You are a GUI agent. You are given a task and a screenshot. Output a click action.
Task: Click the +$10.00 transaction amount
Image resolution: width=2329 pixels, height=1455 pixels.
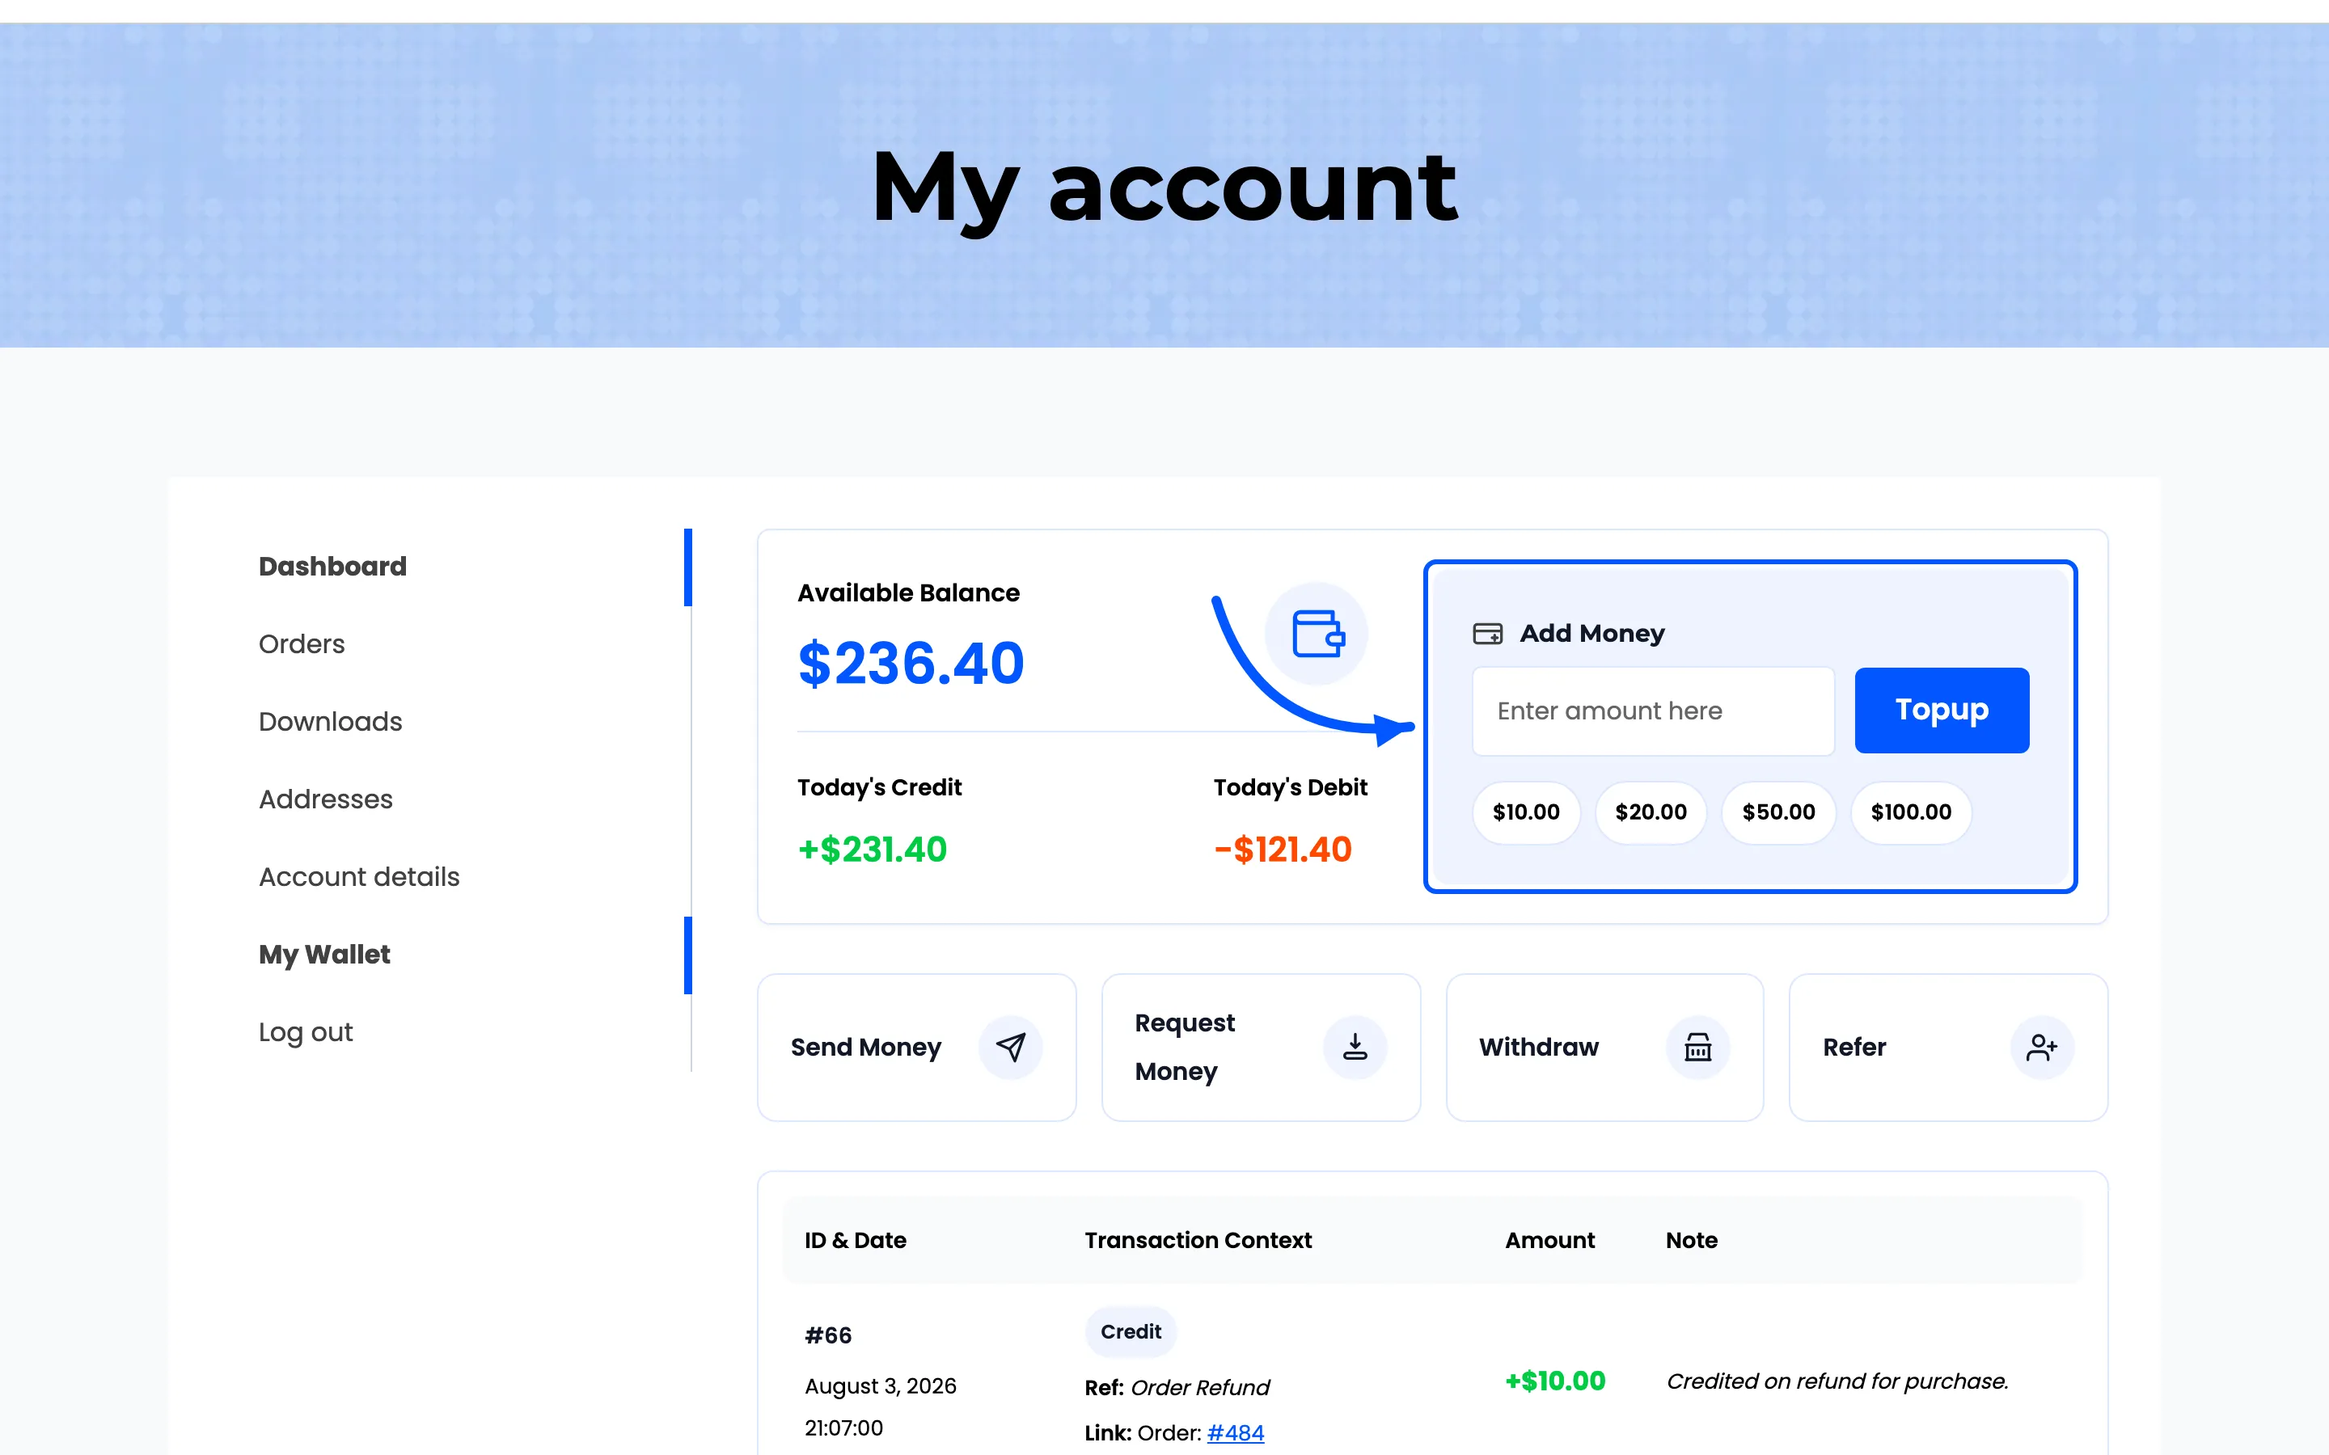1554,1381
